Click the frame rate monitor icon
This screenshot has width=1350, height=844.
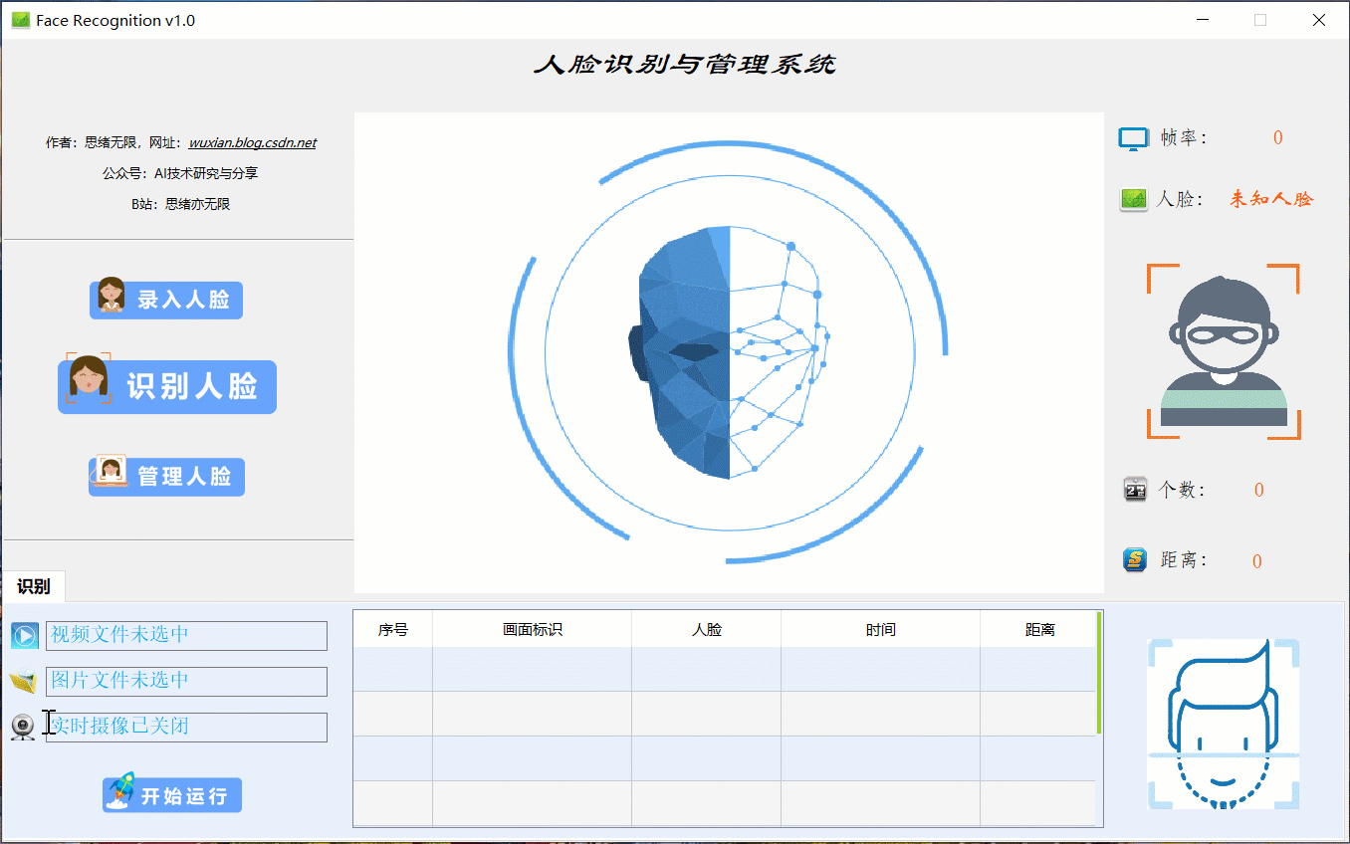(x=1134, y=138)
